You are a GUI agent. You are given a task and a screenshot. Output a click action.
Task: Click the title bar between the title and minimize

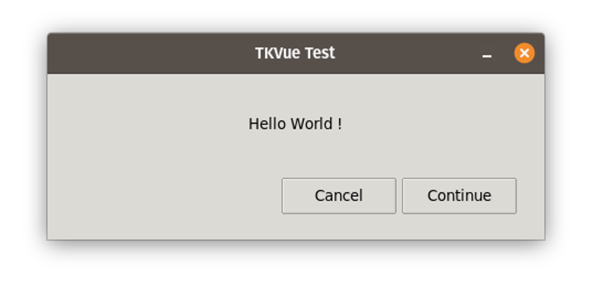[407, 53]
